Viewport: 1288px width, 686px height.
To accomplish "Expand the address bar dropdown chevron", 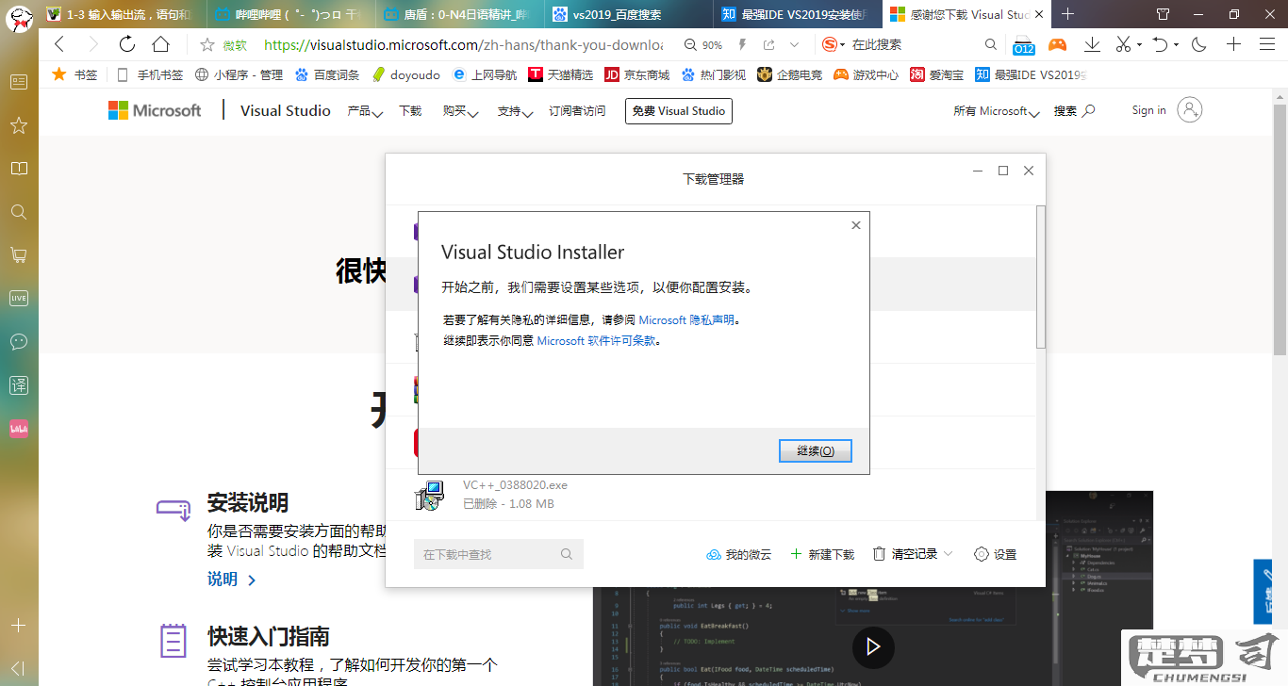I will pos(794,45).
